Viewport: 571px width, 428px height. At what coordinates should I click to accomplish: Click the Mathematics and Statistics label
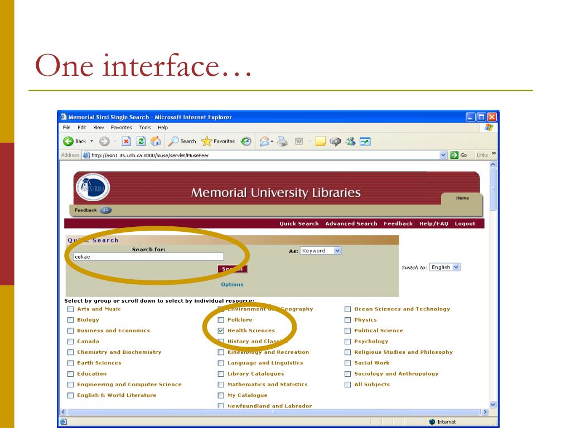pyautogui.click(x=267, y=385)
